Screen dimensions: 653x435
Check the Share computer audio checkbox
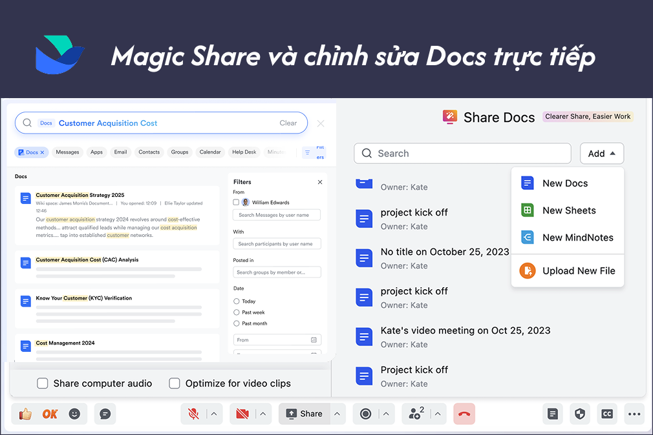pos(42,383)
